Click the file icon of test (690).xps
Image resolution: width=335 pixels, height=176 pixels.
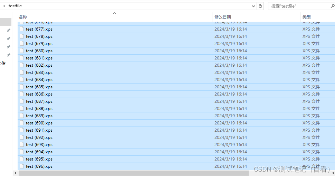pos(21,123)
